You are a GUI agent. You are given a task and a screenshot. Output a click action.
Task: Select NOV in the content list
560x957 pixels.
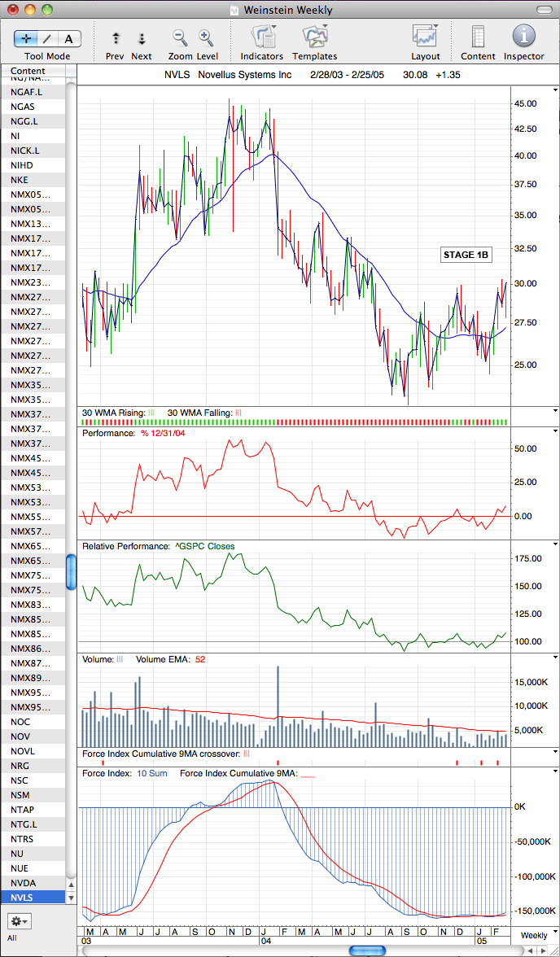coord(33,736)
